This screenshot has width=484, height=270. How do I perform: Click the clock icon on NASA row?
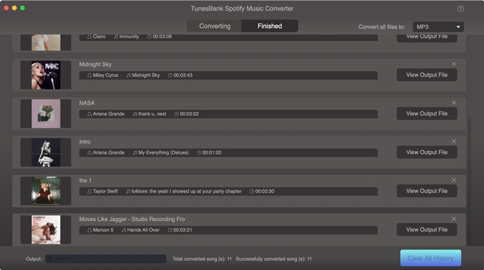tap(177, 114)
